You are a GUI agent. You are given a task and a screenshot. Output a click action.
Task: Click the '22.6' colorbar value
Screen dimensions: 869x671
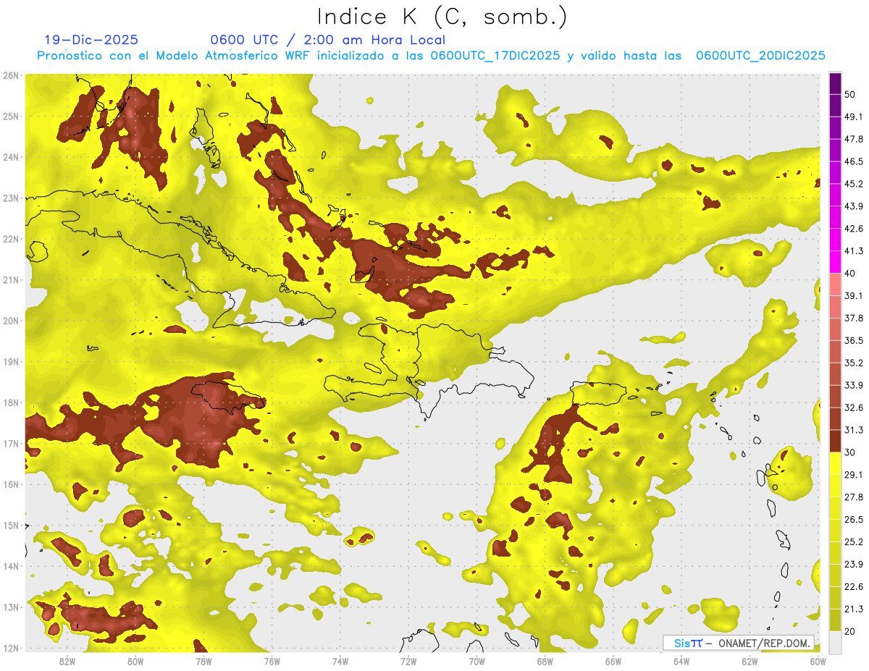(x=853, y=586)
